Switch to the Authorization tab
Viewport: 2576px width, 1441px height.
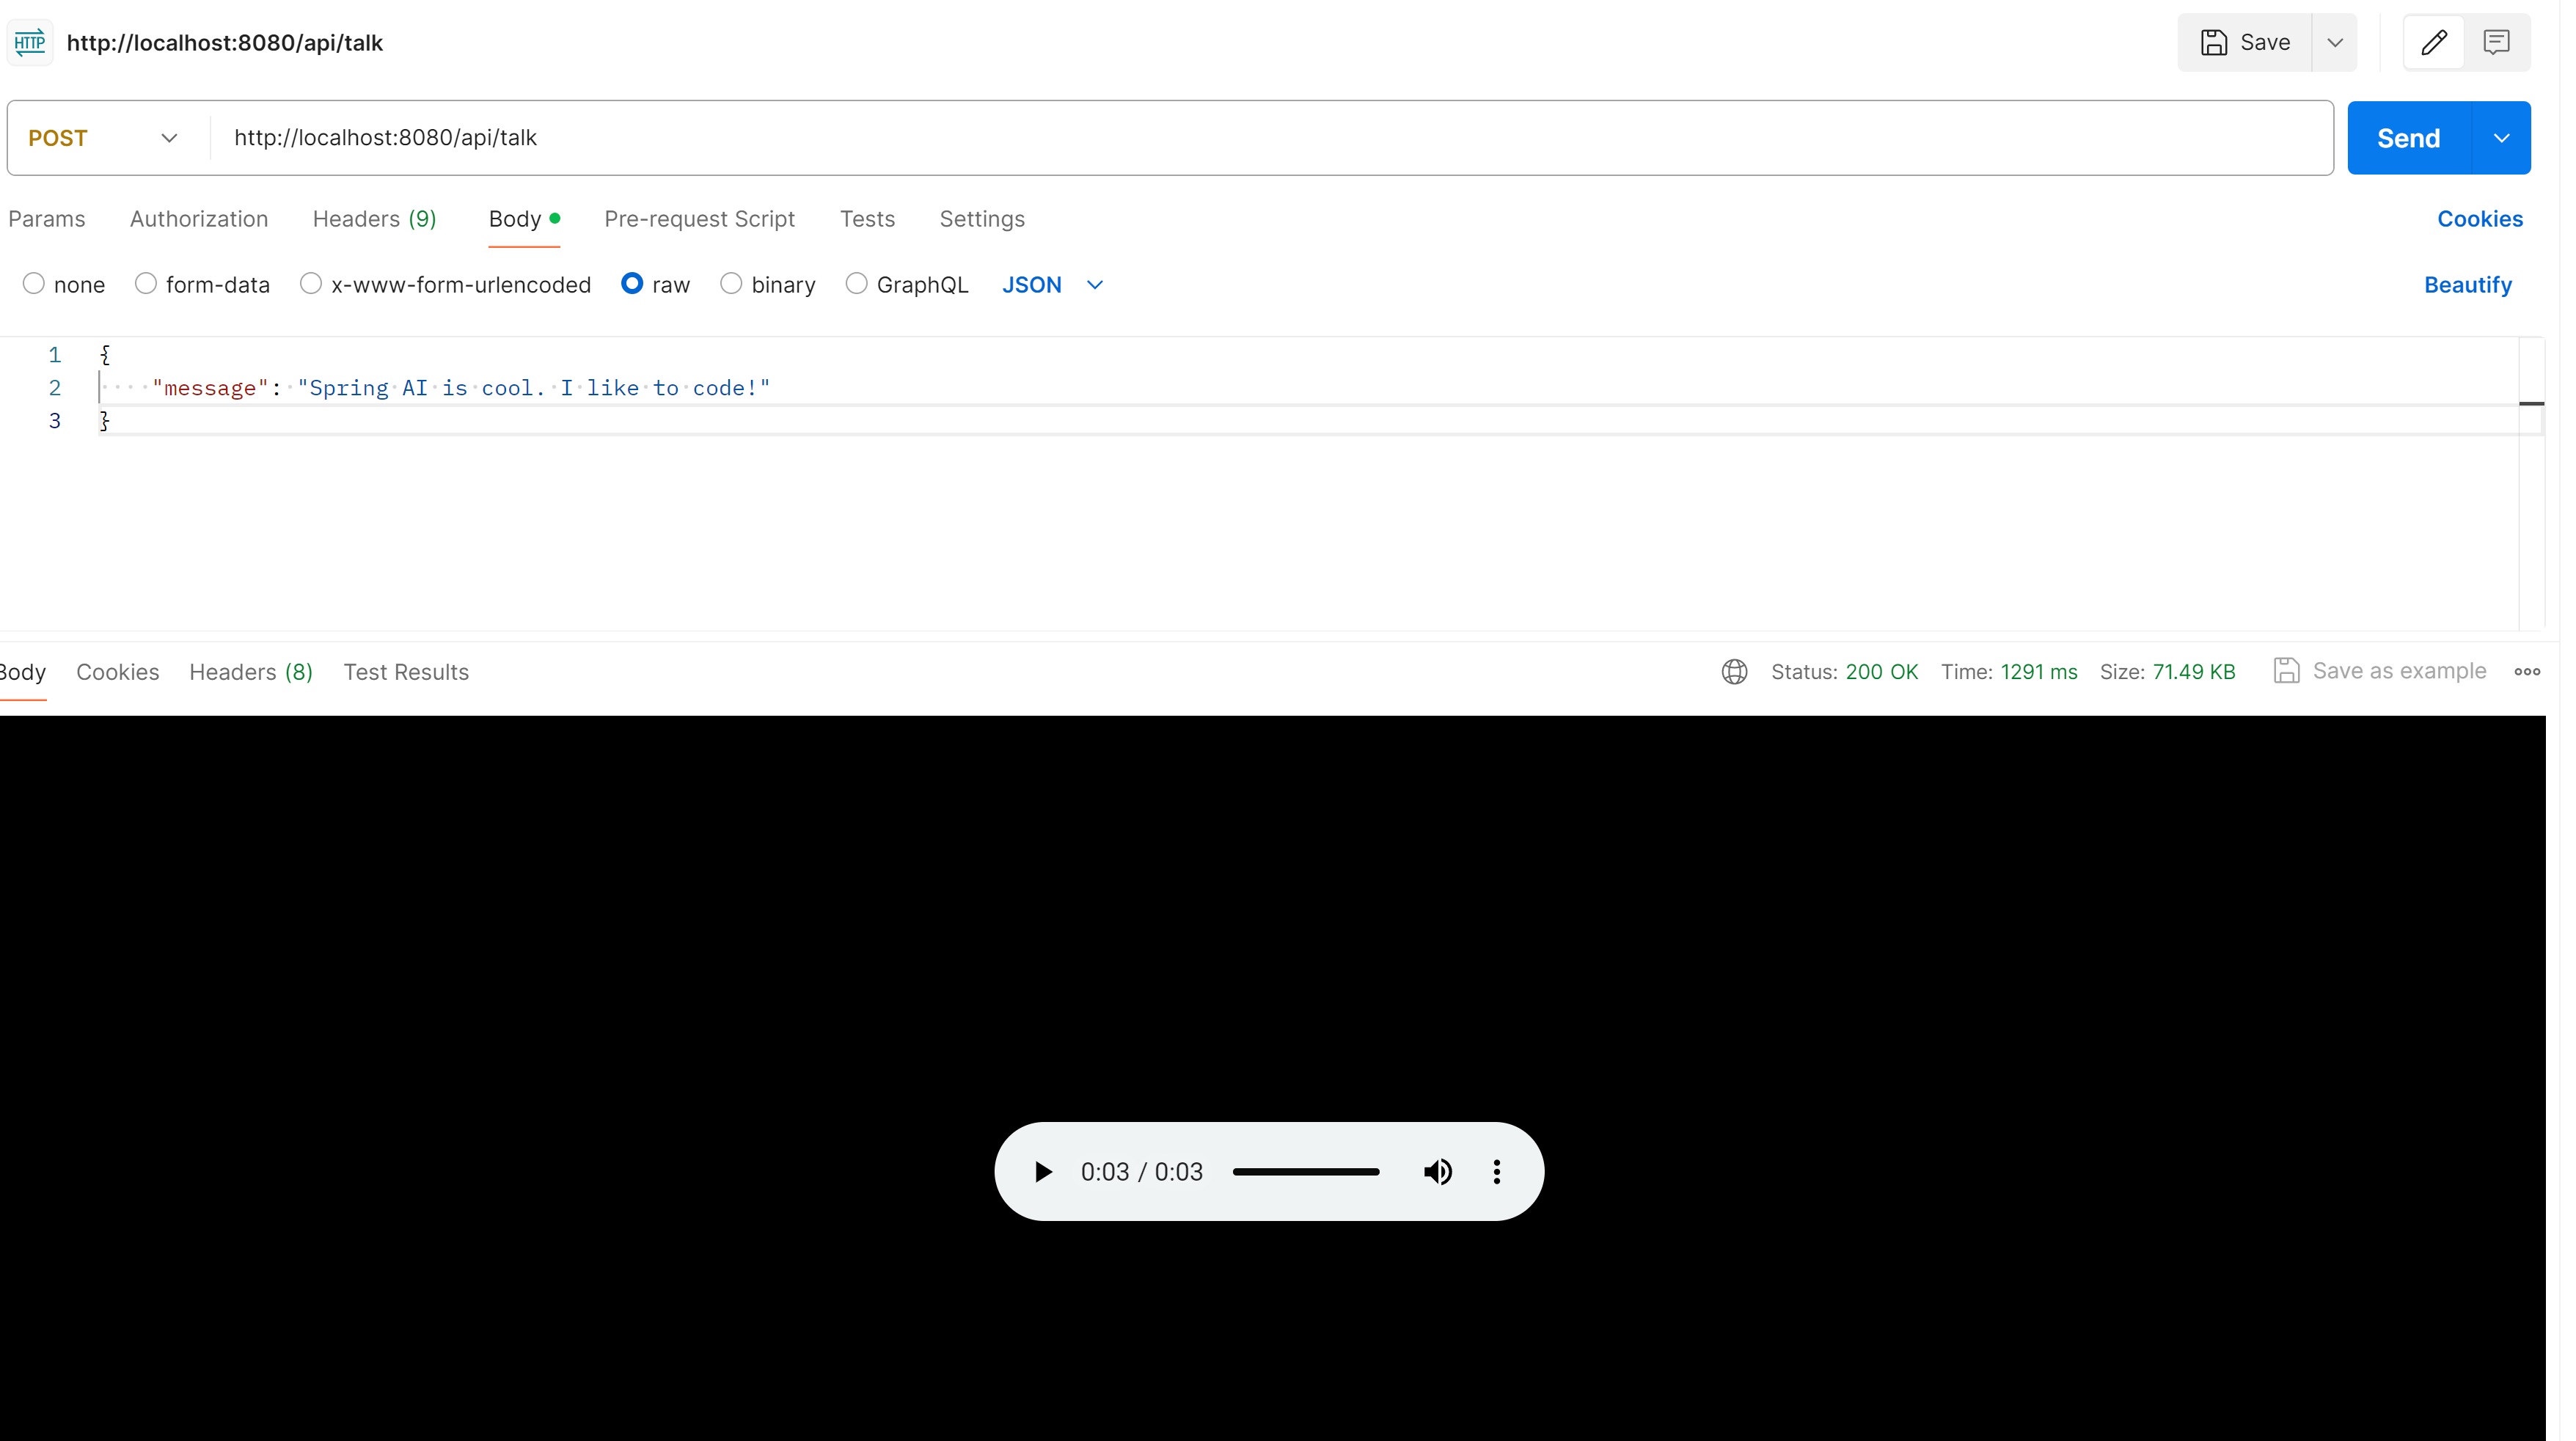click(199, 219)
